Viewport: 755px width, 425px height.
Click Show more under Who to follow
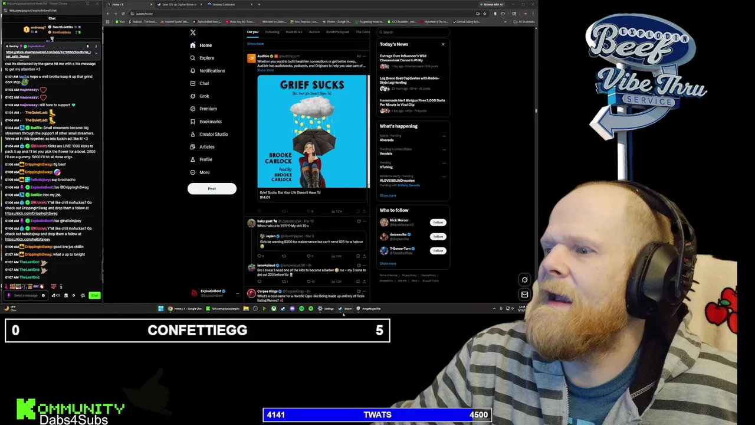tap(388, 264)
